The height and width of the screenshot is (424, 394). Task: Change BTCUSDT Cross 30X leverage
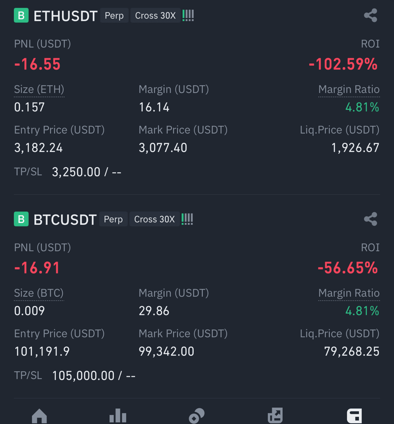tap(155, 219)
